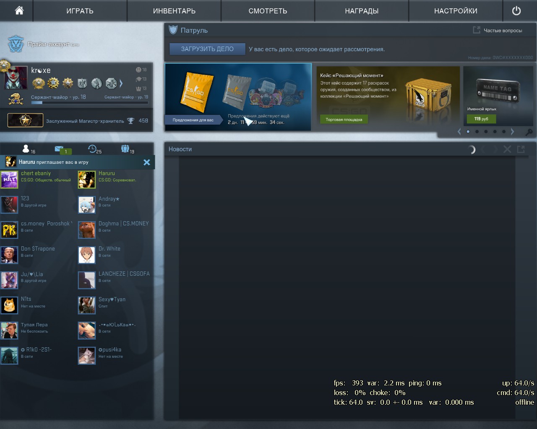The image size is (537, 429).
Task: Switch to the friends list tab
Action: pyautogui.click(x=28, y=149)
